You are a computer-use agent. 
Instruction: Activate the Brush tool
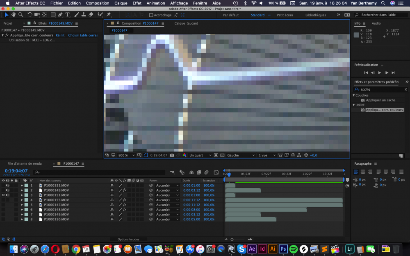(x=77, y=15)
